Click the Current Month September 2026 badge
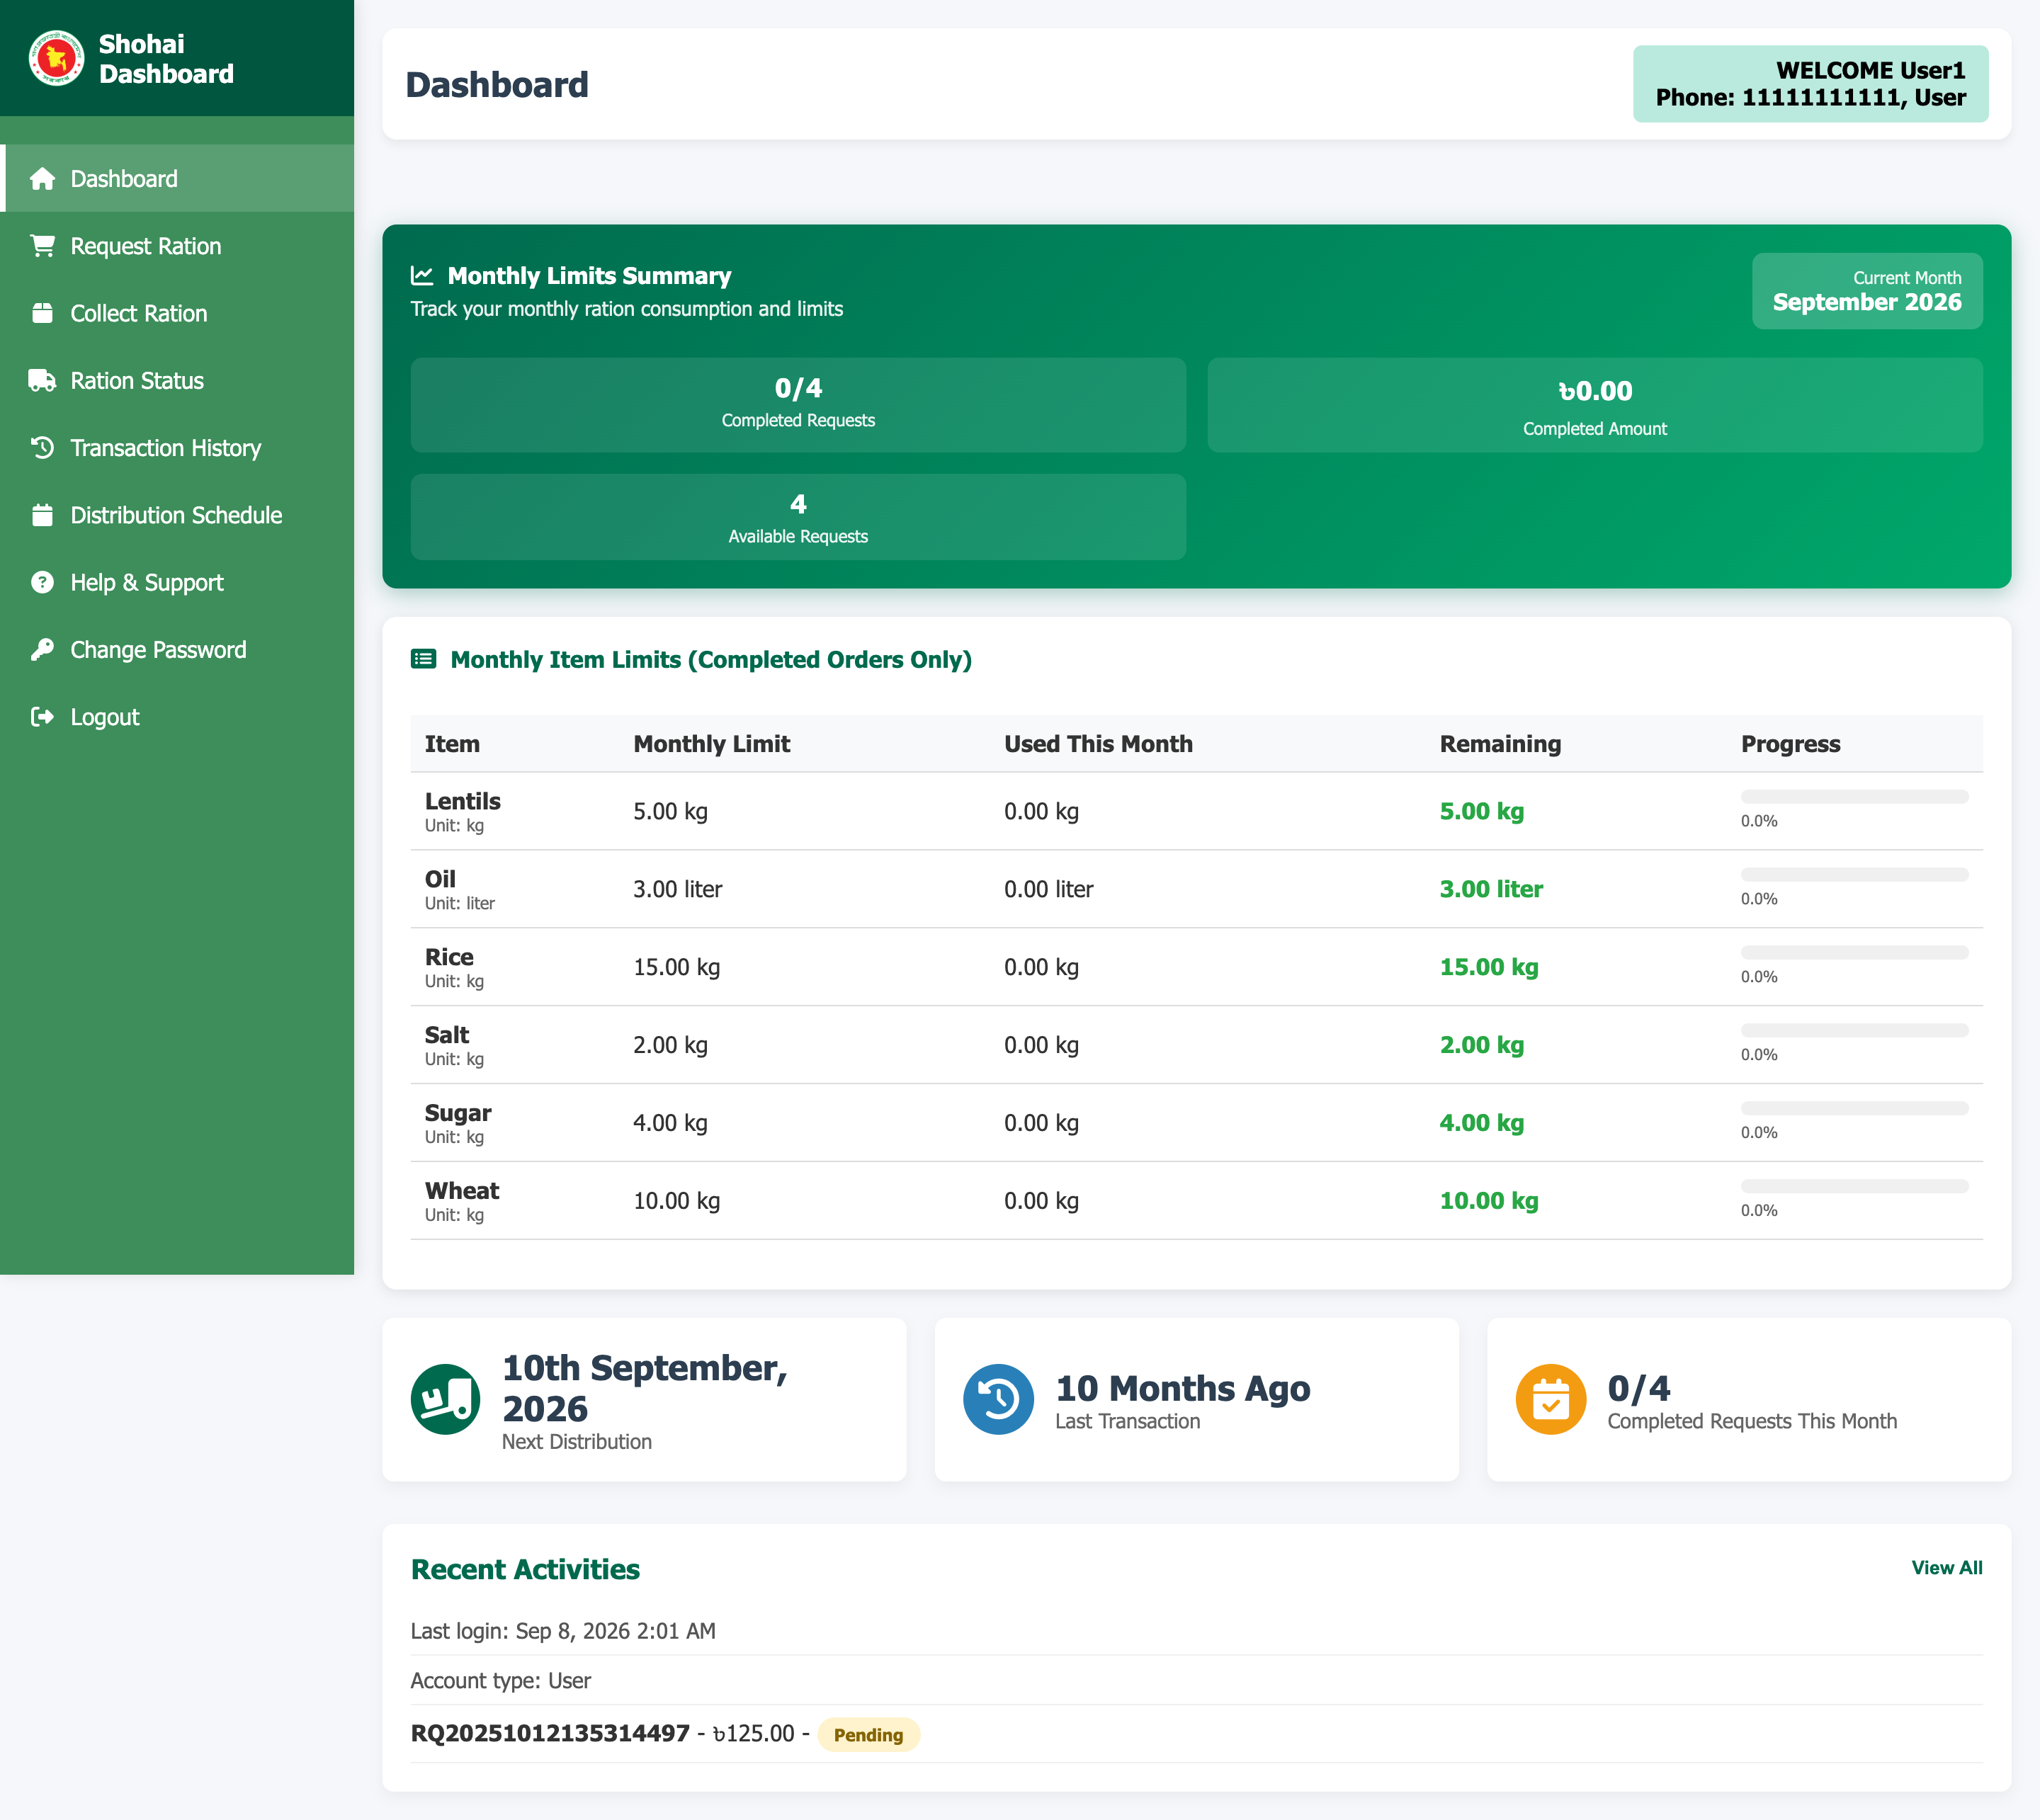2040x1820 pixels. (x=1866, y=291)
